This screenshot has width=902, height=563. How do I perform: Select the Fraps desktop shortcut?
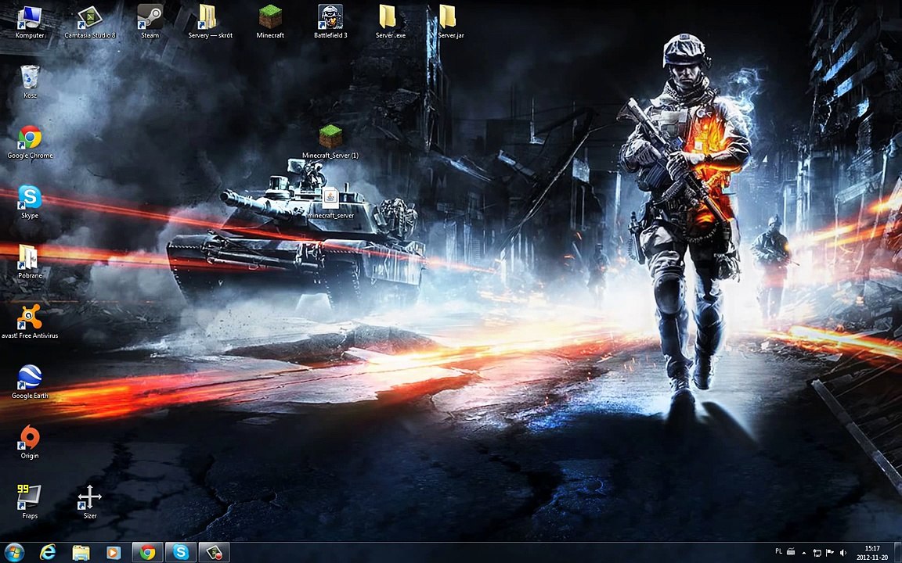tap(30, 502)
